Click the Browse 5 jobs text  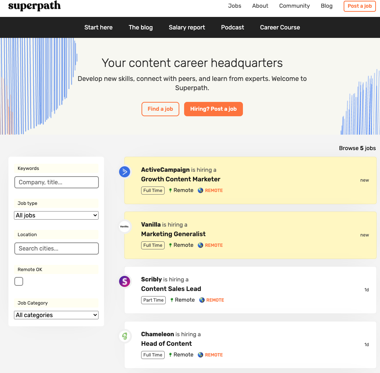(x=357, y=148)
